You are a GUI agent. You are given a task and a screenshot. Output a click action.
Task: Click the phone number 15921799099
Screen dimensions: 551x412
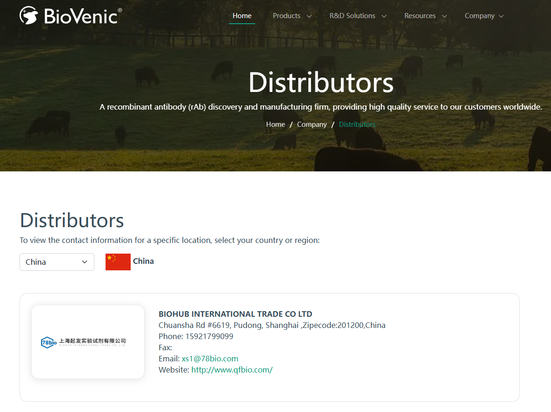point(209,336)
